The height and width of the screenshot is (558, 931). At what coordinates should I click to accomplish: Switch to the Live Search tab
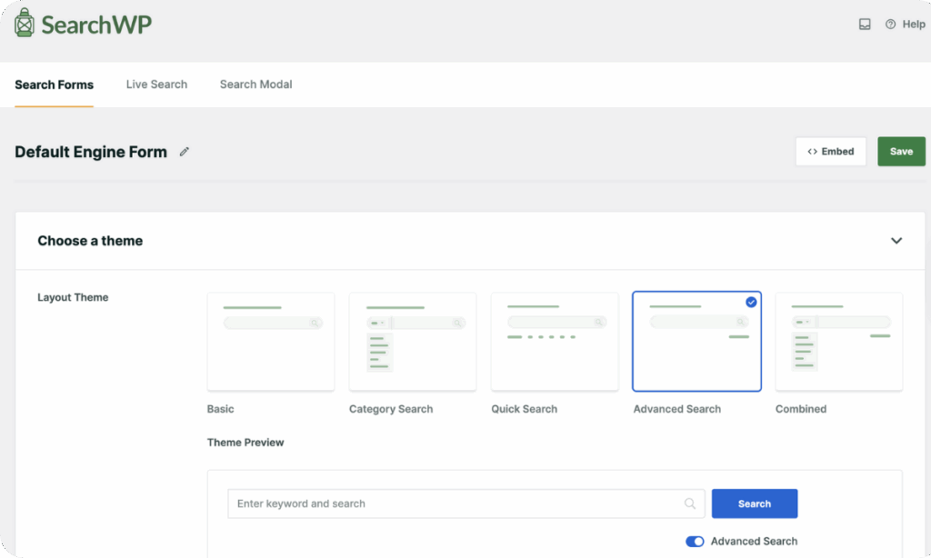(x=156, y=85)
